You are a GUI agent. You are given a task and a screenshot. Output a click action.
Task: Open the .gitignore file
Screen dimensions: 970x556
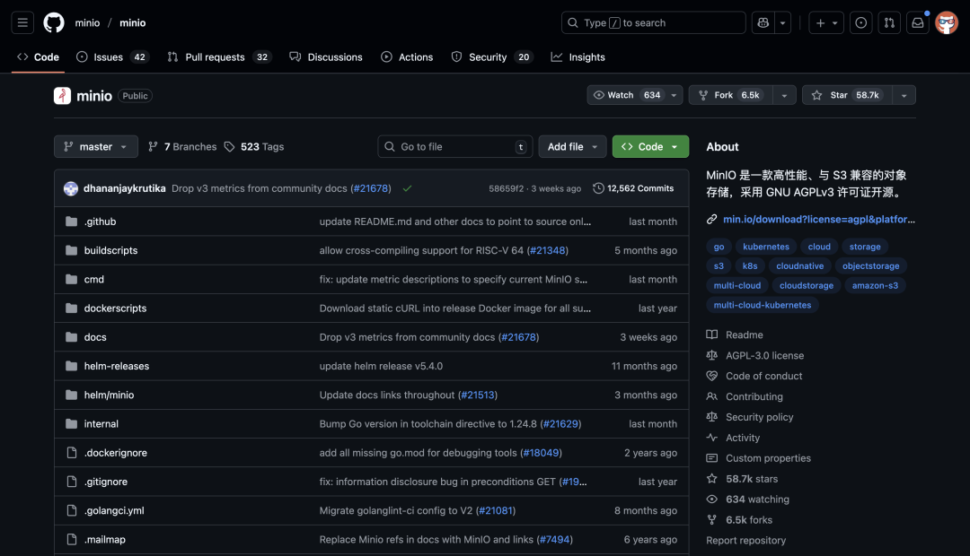pyautogui.click(x=106, y=482)
